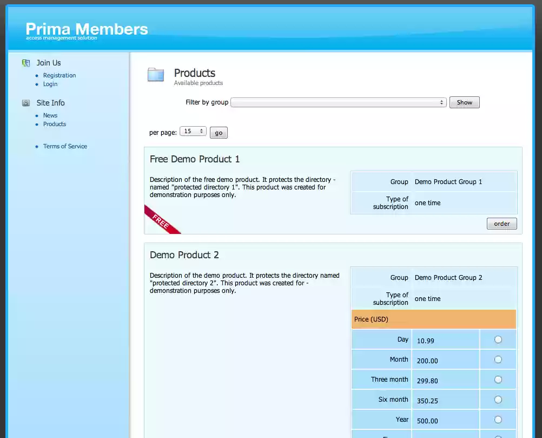Open the News page
This screenshot has height=438, width=542.
[50, 115]
